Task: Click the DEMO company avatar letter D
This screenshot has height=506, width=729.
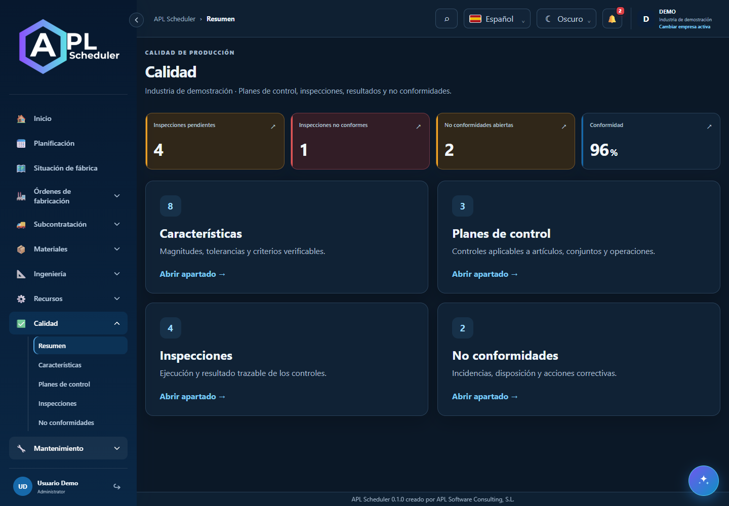Action: coord(646,19)
